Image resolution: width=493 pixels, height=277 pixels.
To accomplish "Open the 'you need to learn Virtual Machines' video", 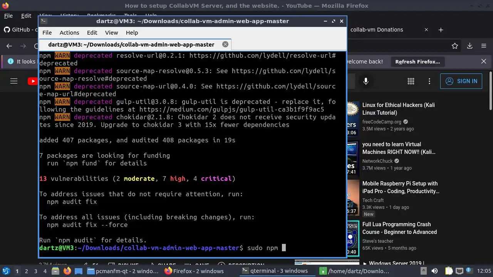I will (399, 148).
